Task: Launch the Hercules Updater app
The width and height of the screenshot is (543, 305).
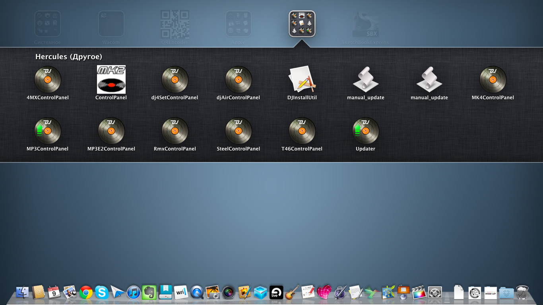Action: [x=366, y=131]
